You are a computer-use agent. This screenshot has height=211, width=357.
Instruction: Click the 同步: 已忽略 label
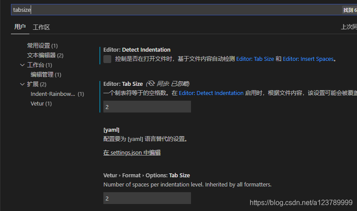coord(173,84)
